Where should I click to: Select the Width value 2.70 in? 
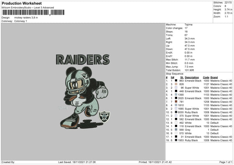click(x=228, y=13)
